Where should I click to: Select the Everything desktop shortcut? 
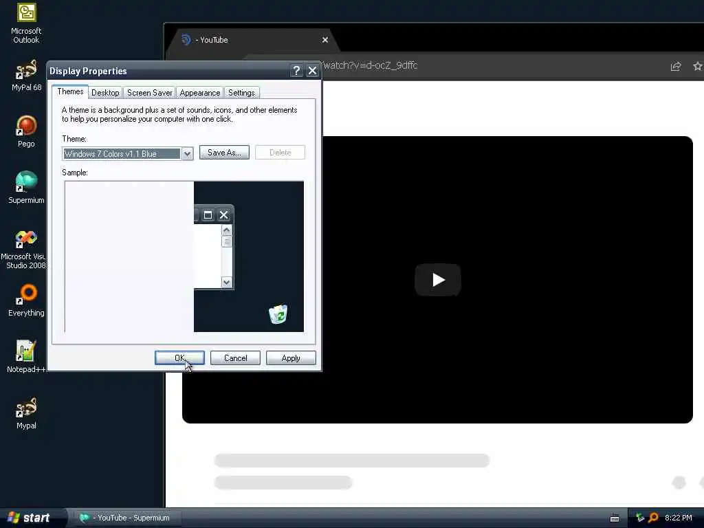coord(27,300)
